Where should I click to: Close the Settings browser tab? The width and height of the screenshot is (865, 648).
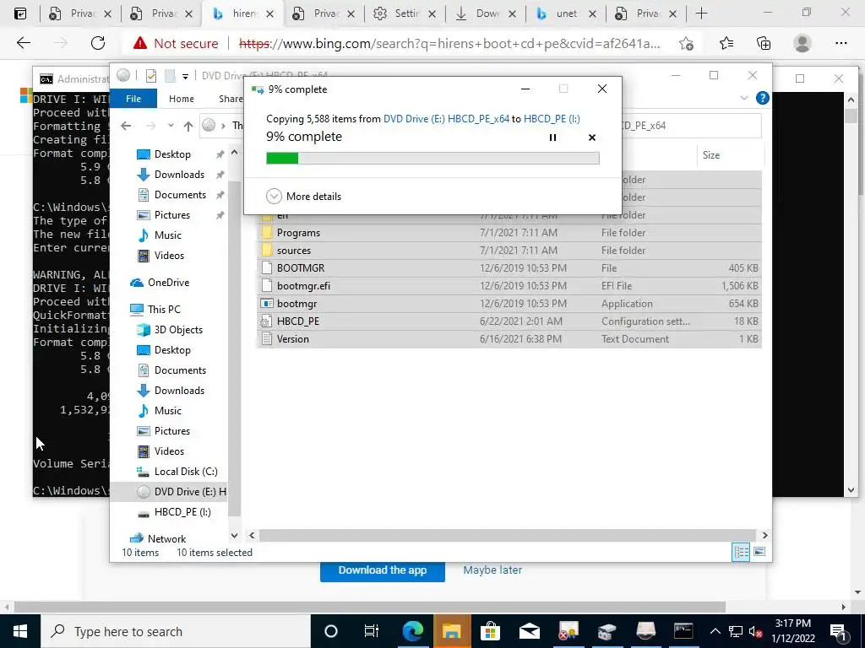click(x=432, y=14)
